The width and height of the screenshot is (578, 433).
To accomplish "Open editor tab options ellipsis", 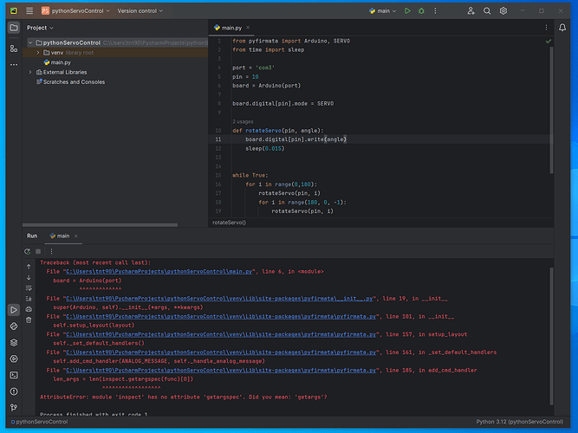I will 546,28.
